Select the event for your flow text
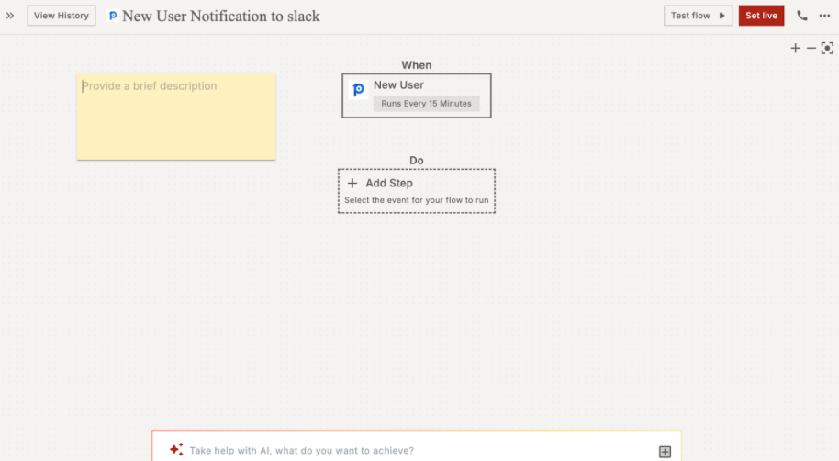The image size is (839, 461). [x=416, y=200]
